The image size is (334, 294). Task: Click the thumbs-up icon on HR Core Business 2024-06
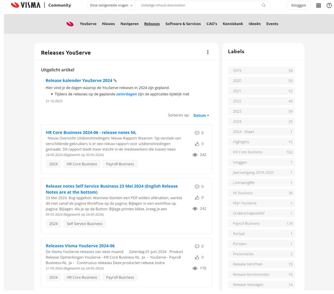[197, 144]
